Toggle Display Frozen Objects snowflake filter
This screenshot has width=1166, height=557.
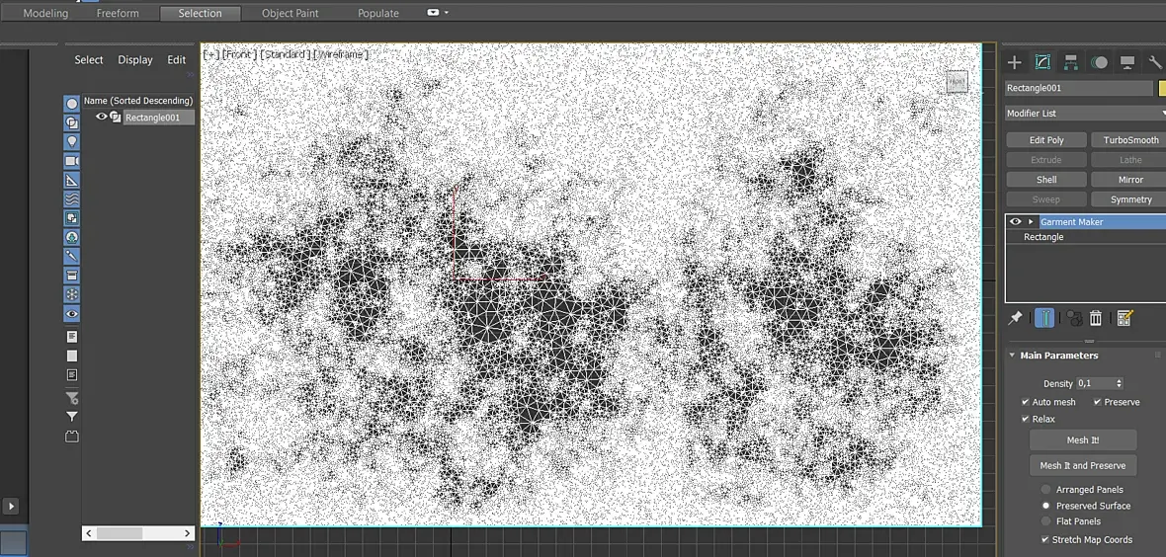pyautogui.click(x=72, y=294)
